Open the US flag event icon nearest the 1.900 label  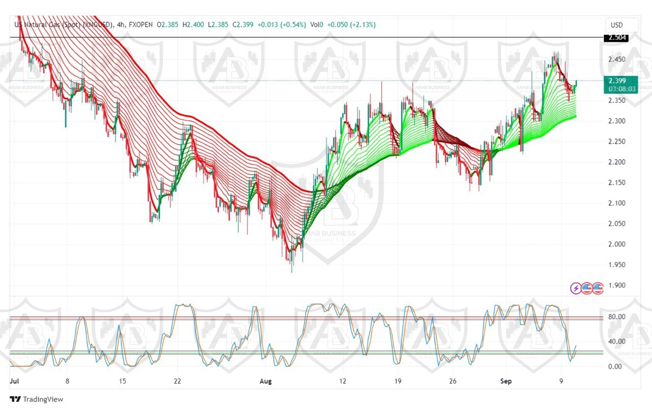[597, 288]
